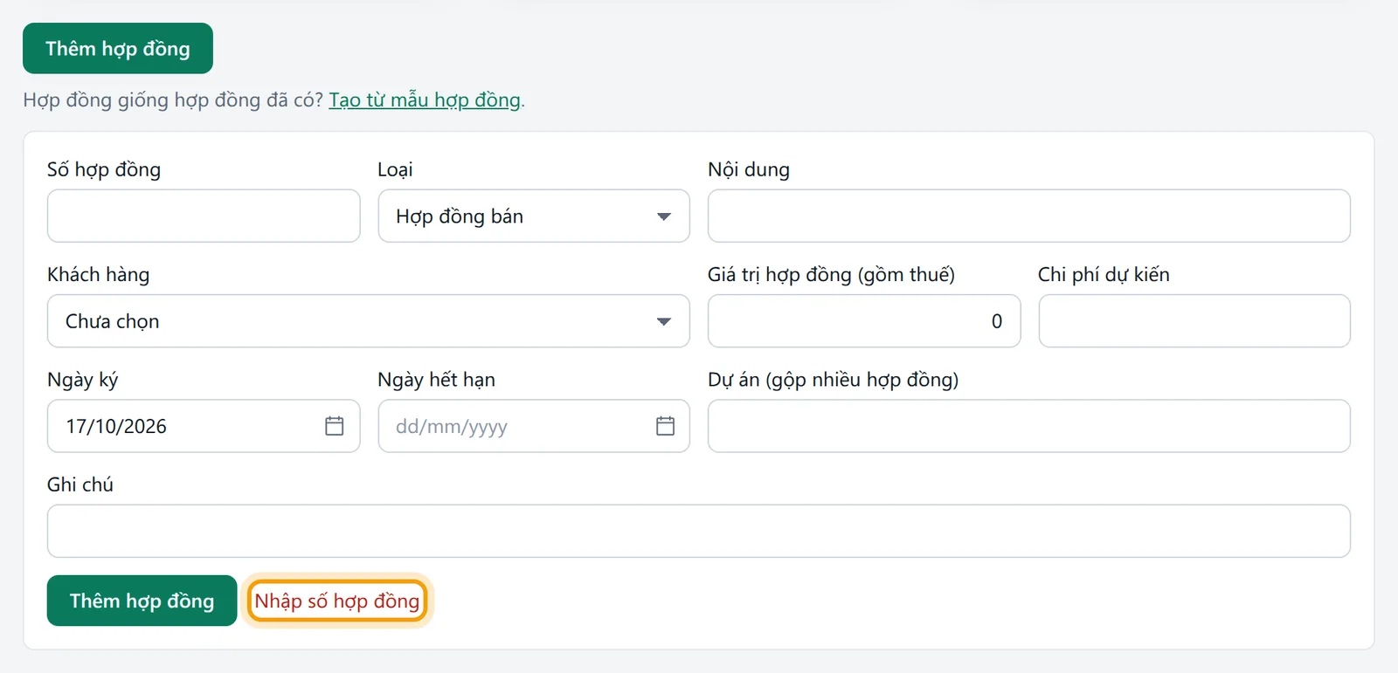Viewport: 1398px width, 673px height.
Task: Expand the Loại dropdown showing Hợp đồng bán
Action: click(x=534, y=216)
